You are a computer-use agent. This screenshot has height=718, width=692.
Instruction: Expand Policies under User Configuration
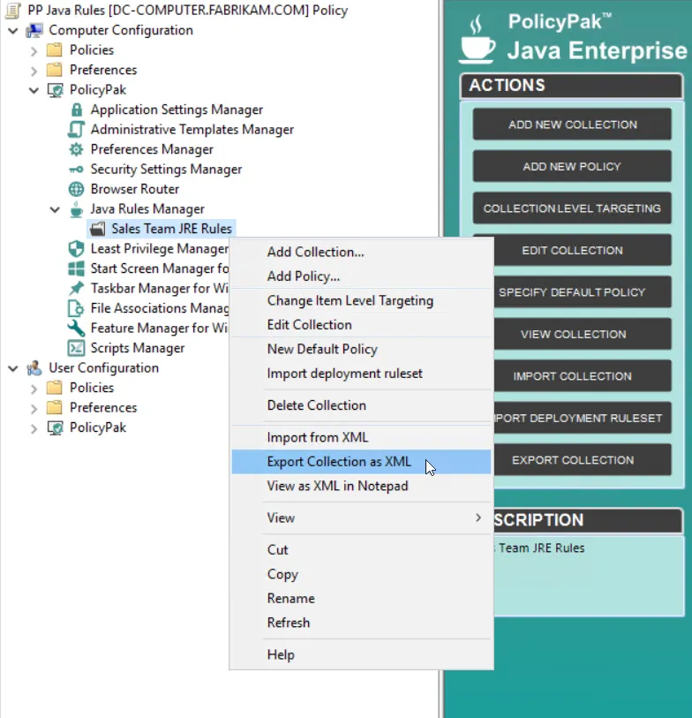pyautogui.click(x=34, y=389)
